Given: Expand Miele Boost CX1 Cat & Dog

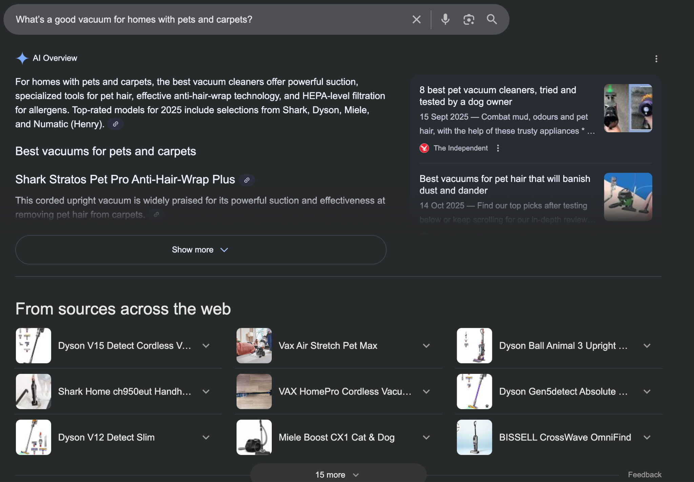Looking at the screenshot, I should tap(426, 437).
